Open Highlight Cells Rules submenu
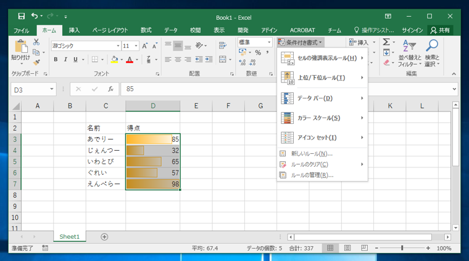Screen dimensions: 469x261 tap(322, 58)
